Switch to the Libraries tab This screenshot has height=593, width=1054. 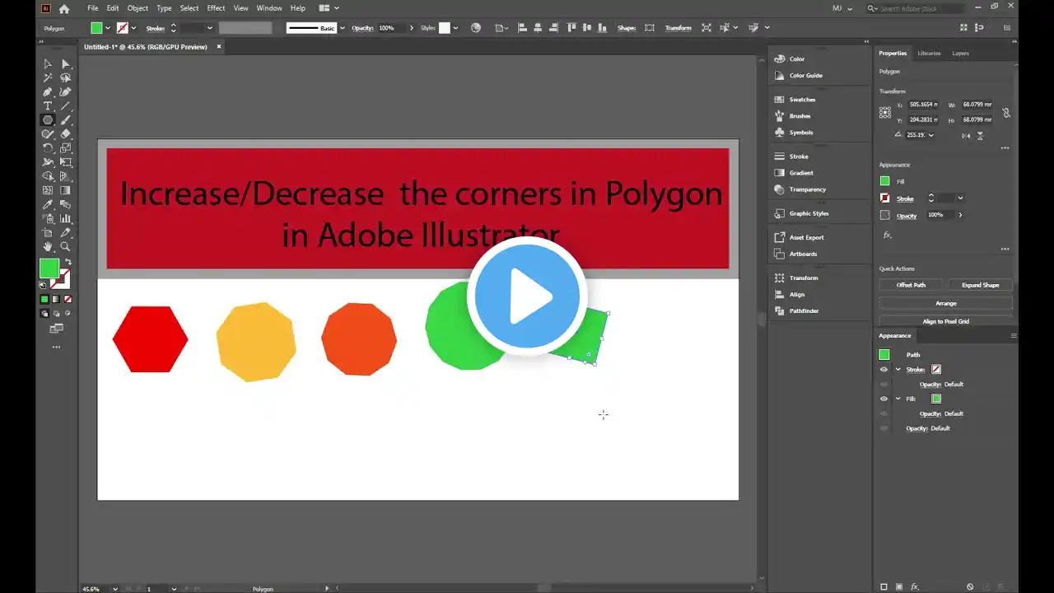(x=929, y=53)
